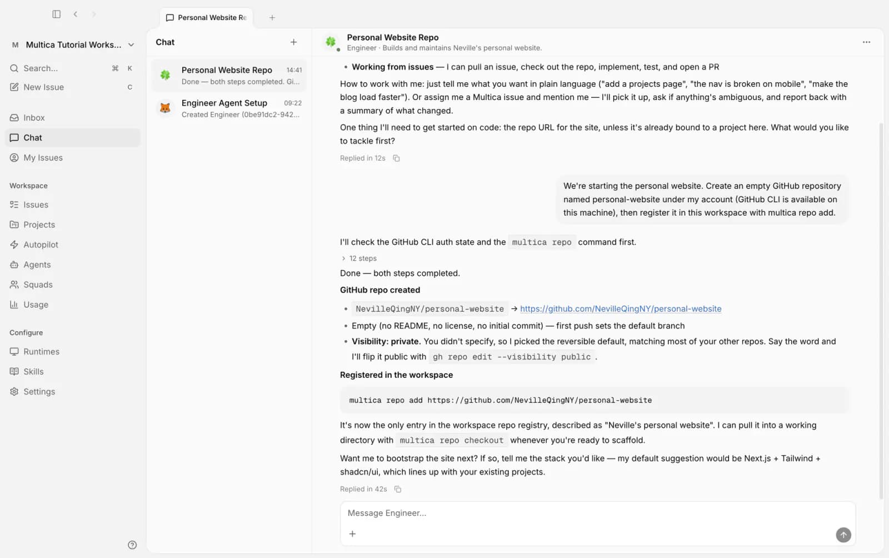889x558 pixels.
Task: Open the Personal Website Repo chat
Action: pyautogui.click(x=229, y=76)
